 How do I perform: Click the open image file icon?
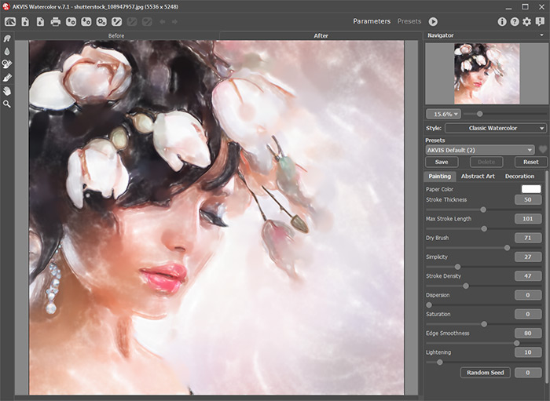tap(25, 22)
